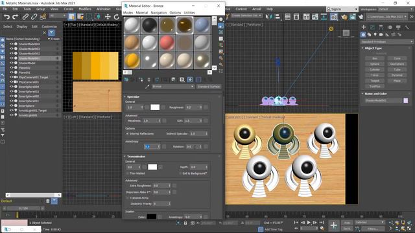Screen dimensions: 415x233
Task: Select the Bind to Space Warp tool
Action: click(43, 17)
